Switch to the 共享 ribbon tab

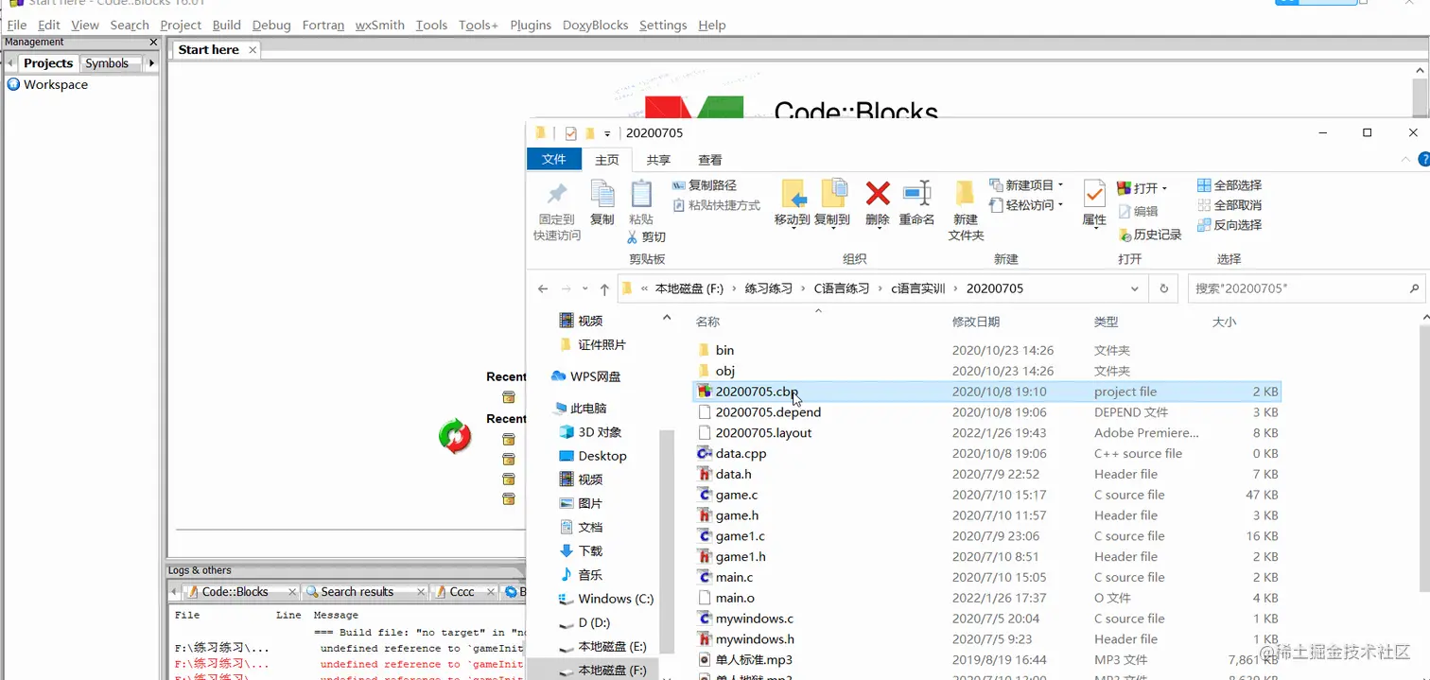[658, 161]
